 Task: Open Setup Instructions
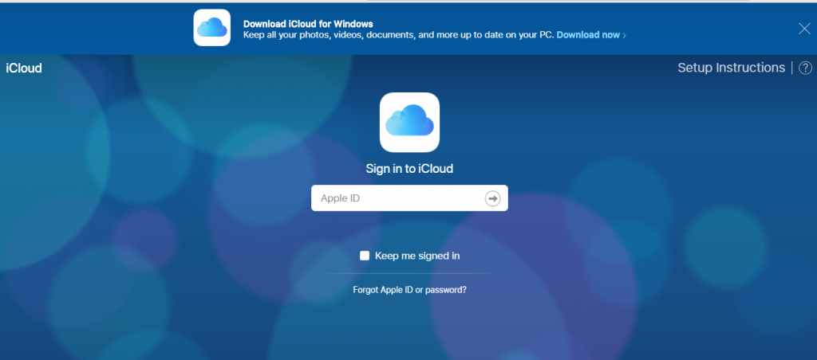coord(731,68)
